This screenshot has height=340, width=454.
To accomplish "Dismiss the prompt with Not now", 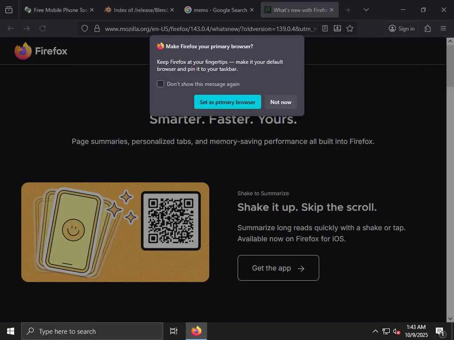I will (281, 102).
